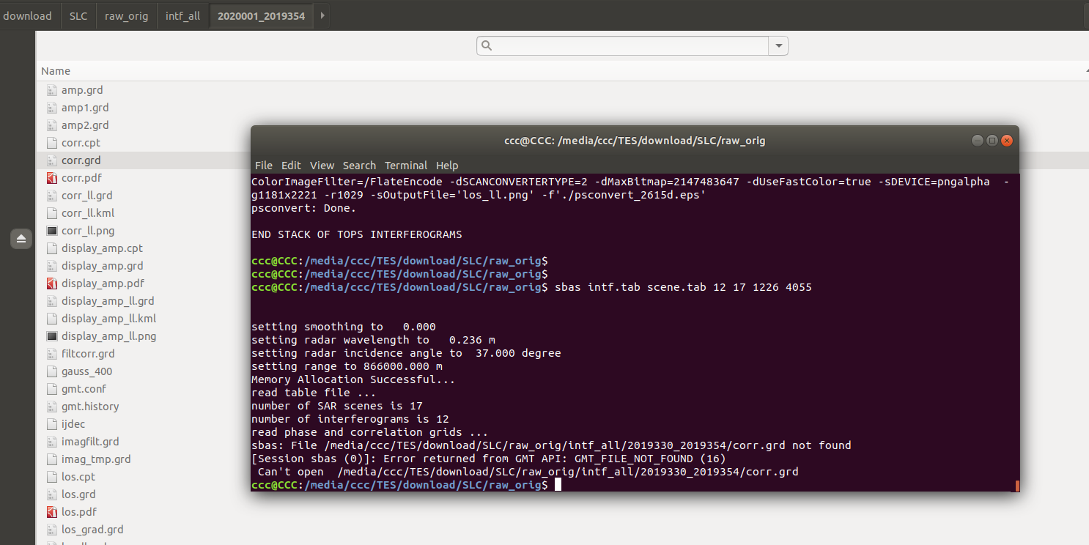This screenshot has width=1089, height=545.
Task: Click the los.pdf PDF icon
Action: tap(51, 512)
